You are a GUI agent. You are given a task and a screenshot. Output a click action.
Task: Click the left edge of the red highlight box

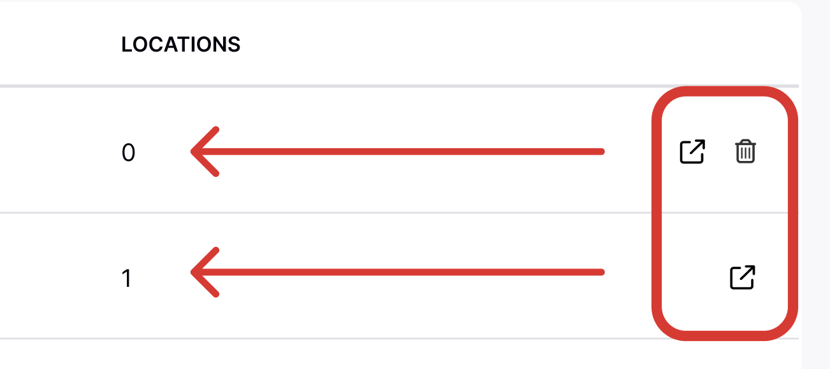[657, 213]
